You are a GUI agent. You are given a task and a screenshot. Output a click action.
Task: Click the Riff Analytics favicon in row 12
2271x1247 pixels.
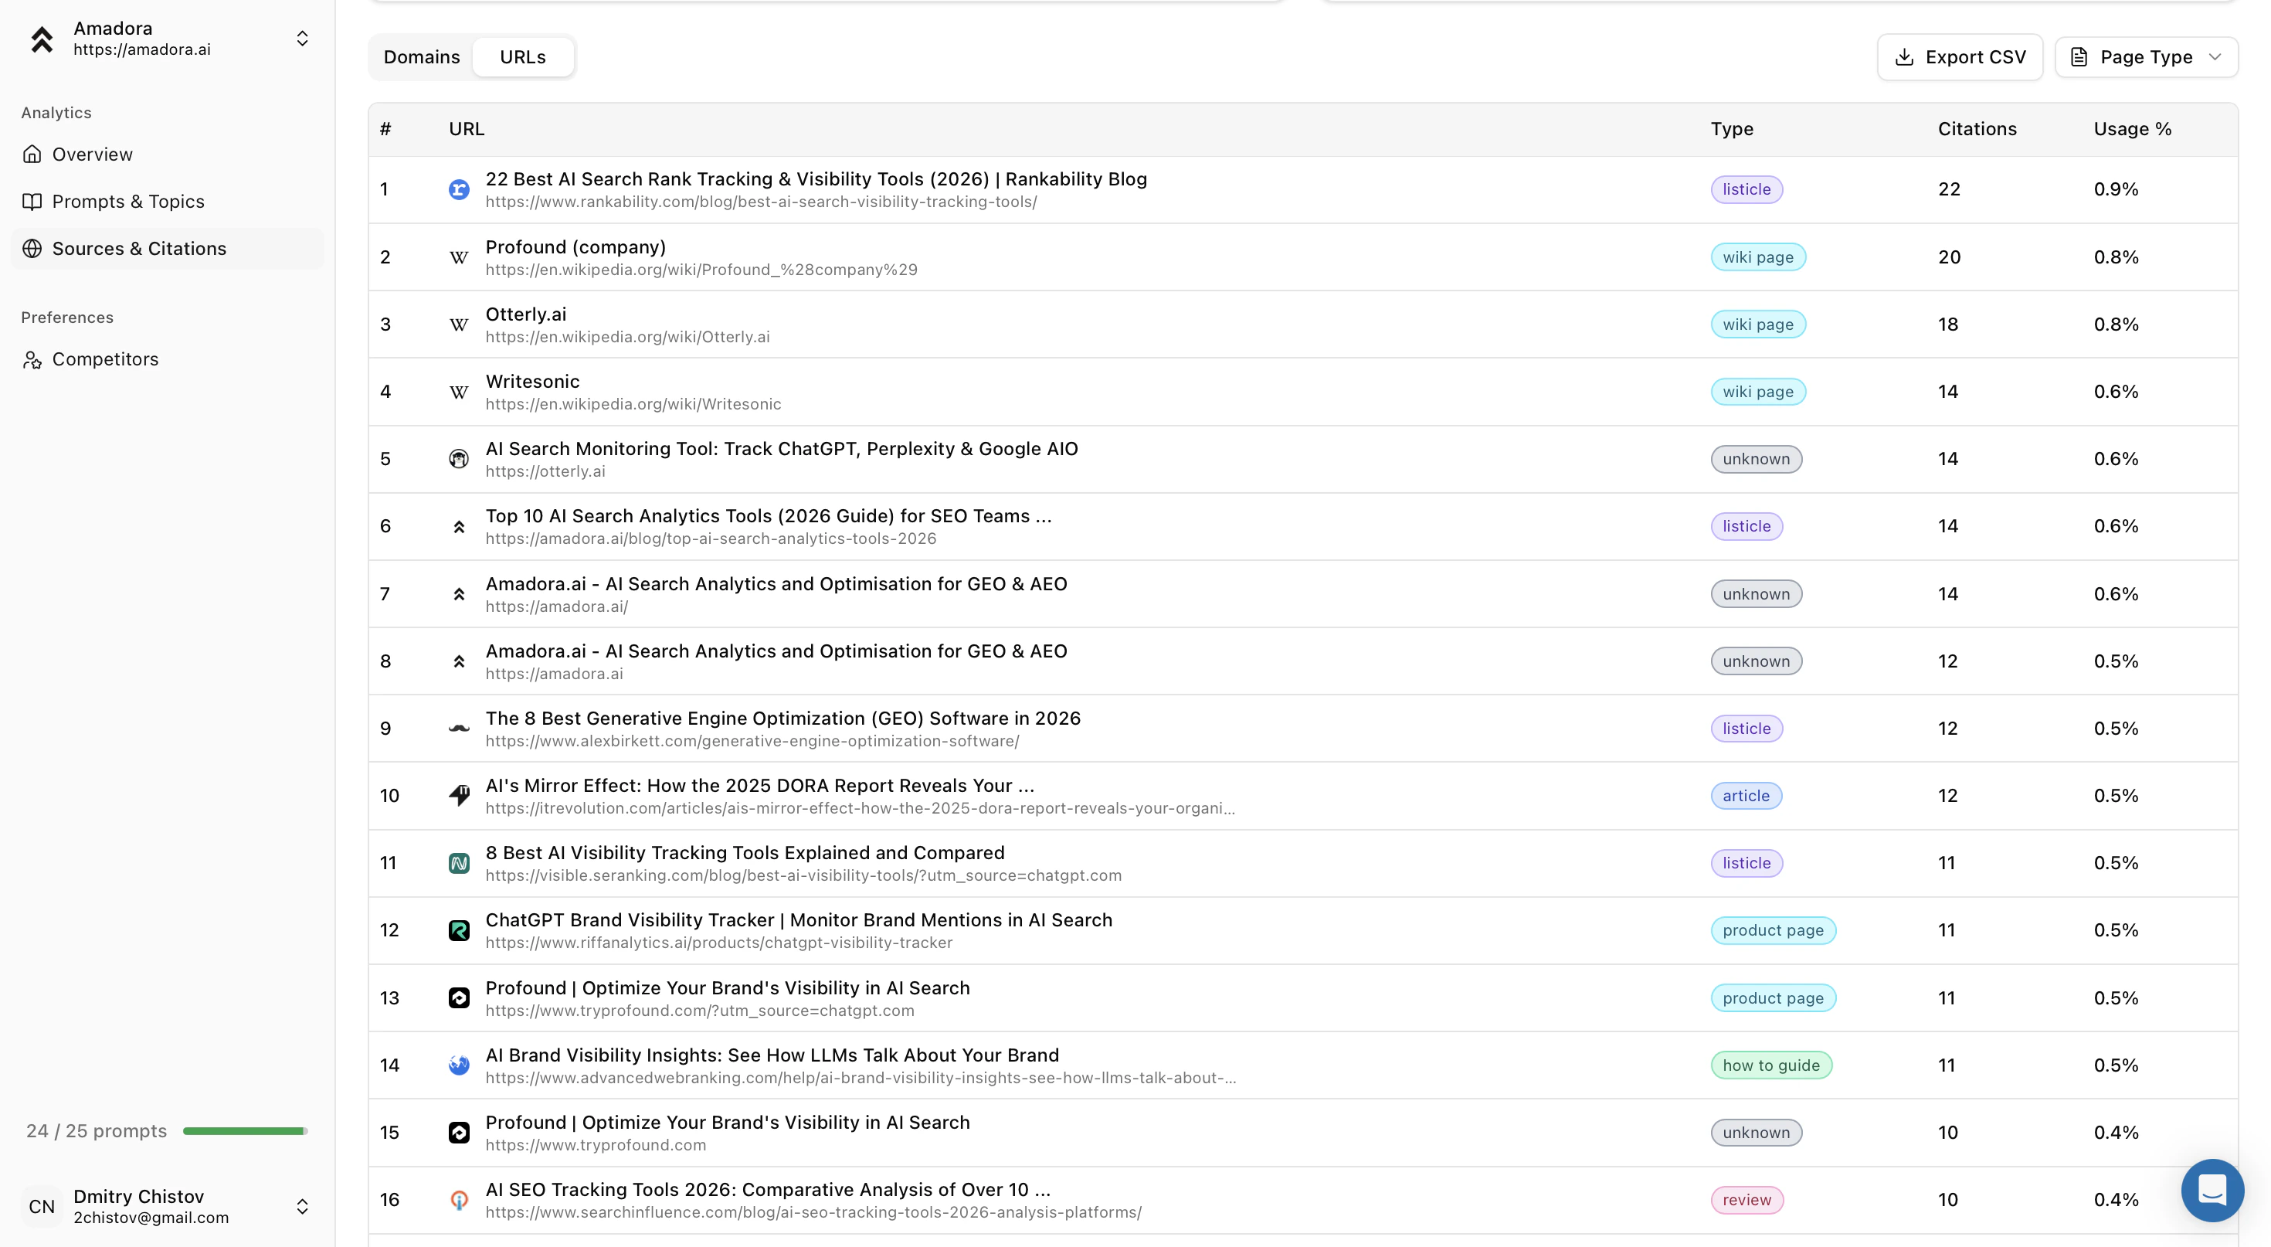point(458,930)
